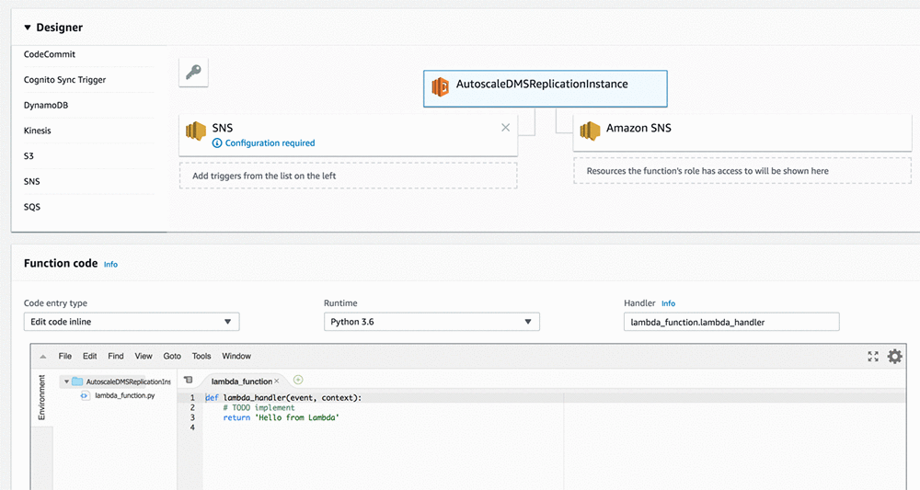
Task: Switch to the lambda_function editor tab
Action: 242,381
